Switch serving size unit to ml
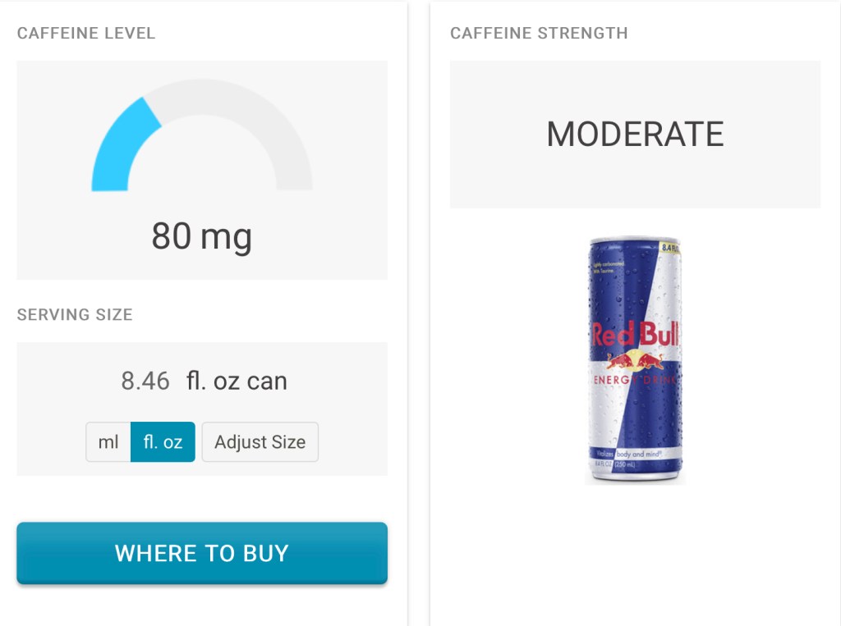Screen dimensions: 841x626 108,442
